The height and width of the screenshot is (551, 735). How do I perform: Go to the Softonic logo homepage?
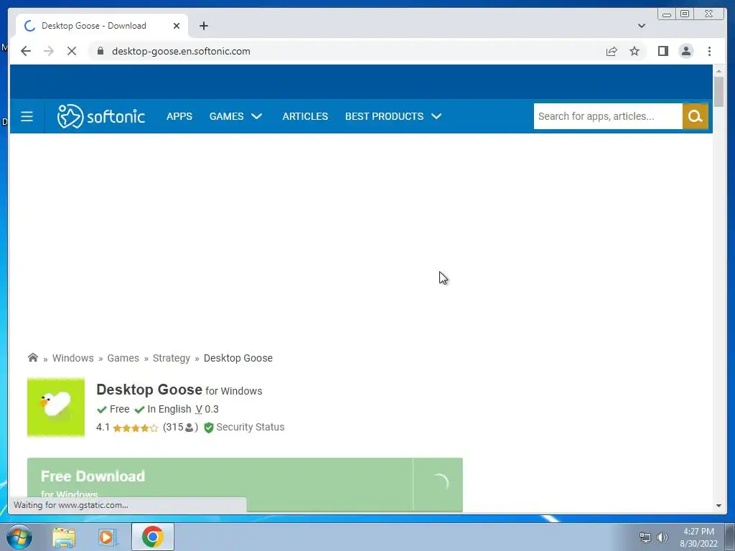100,116
